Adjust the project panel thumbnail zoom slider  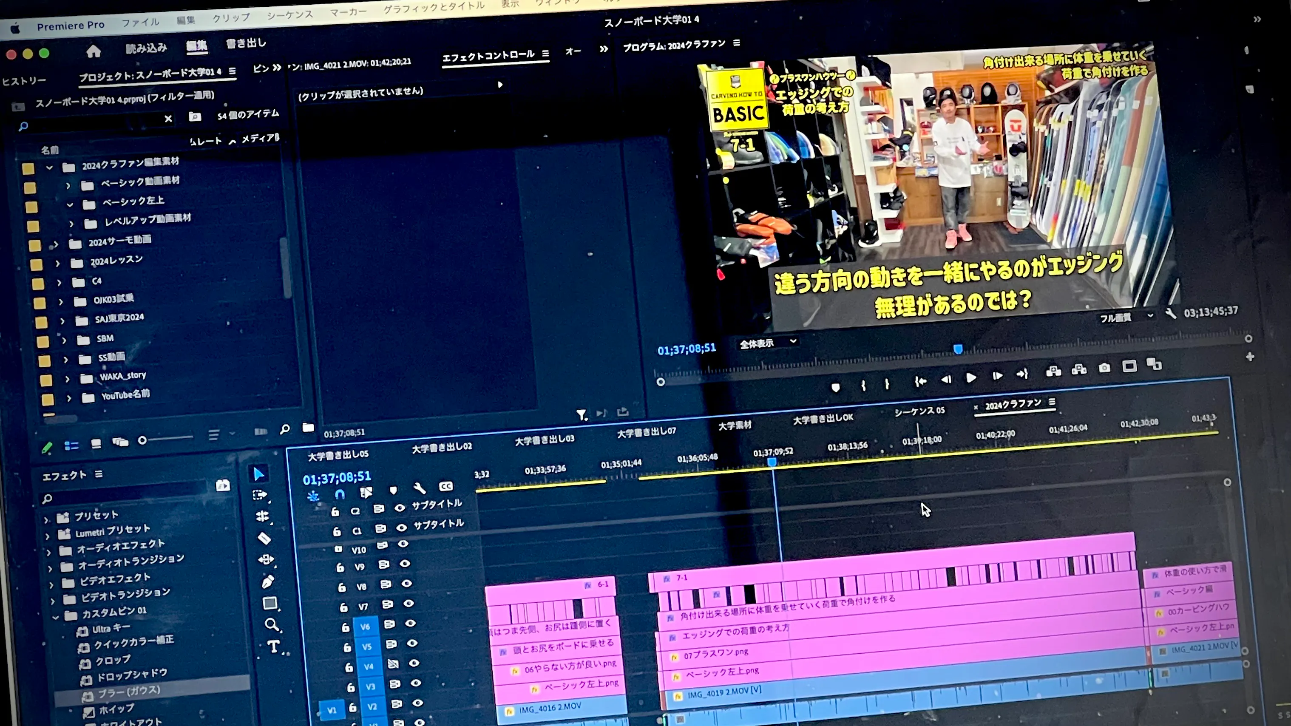[143, 440]
